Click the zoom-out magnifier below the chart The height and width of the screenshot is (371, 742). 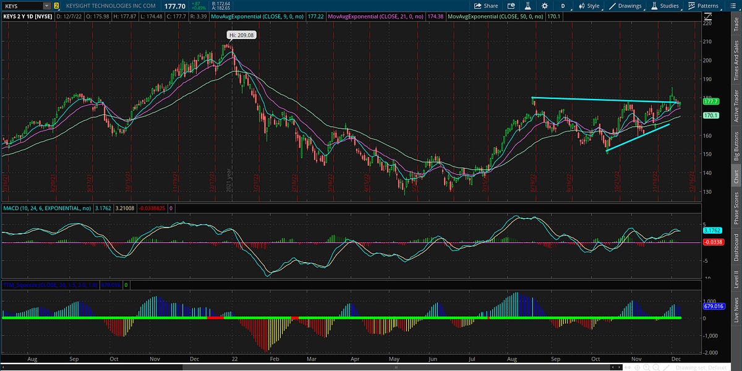(655, 367)
